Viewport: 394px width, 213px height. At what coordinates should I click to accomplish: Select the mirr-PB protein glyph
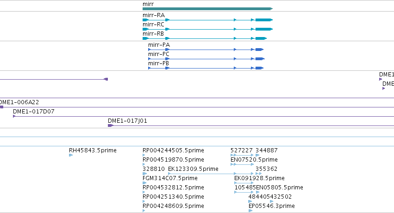pos(206,68)
